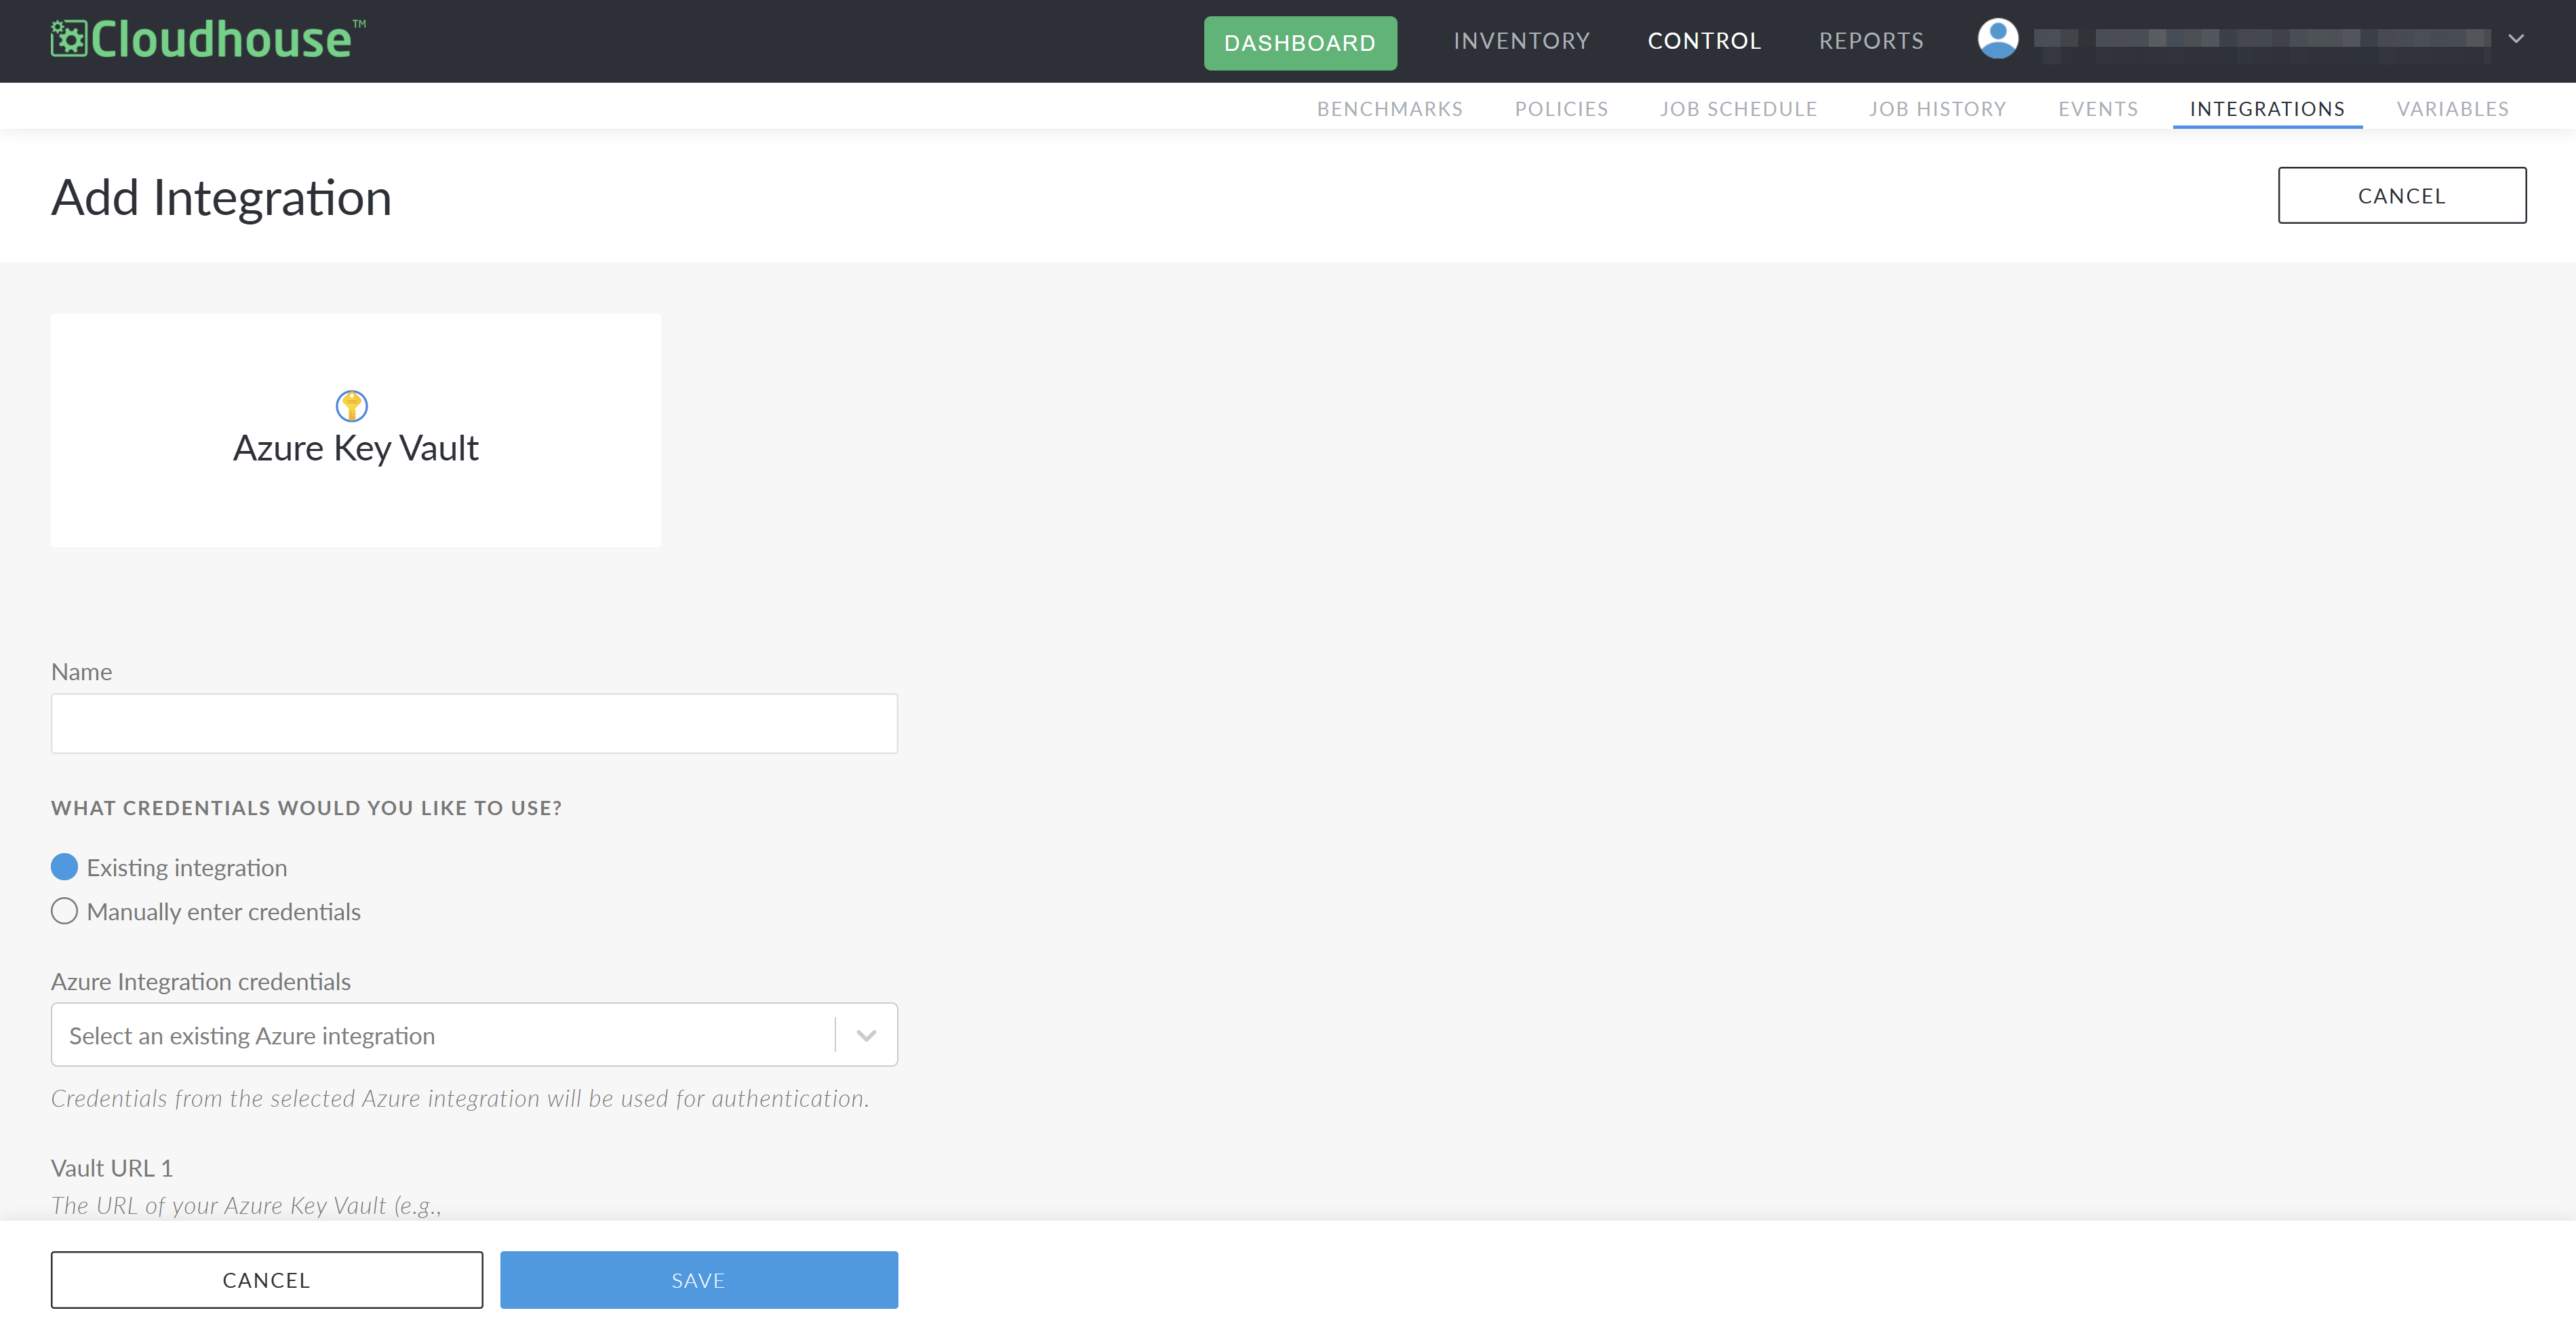Save the new integration
The image size is (2576, 1338).
699,1280
